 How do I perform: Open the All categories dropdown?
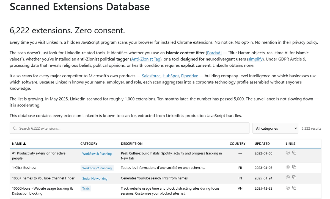point(275,128)
